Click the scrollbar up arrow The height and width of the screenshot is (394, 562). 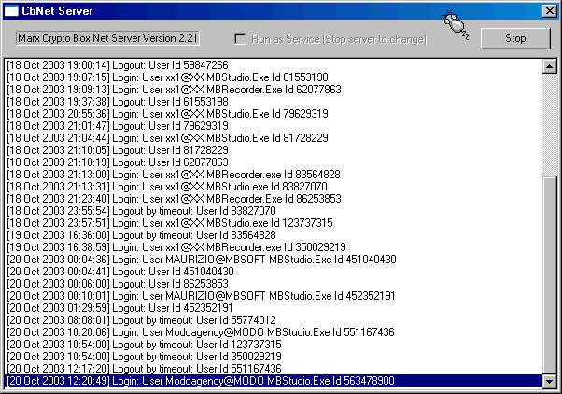tap(550, 66)
